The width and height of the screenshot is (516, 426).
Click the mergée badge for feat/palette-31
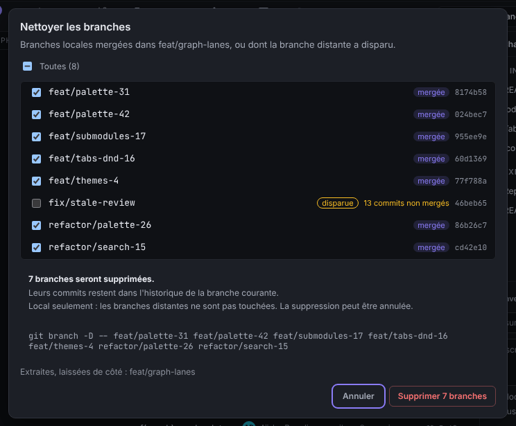coord(431,92)
